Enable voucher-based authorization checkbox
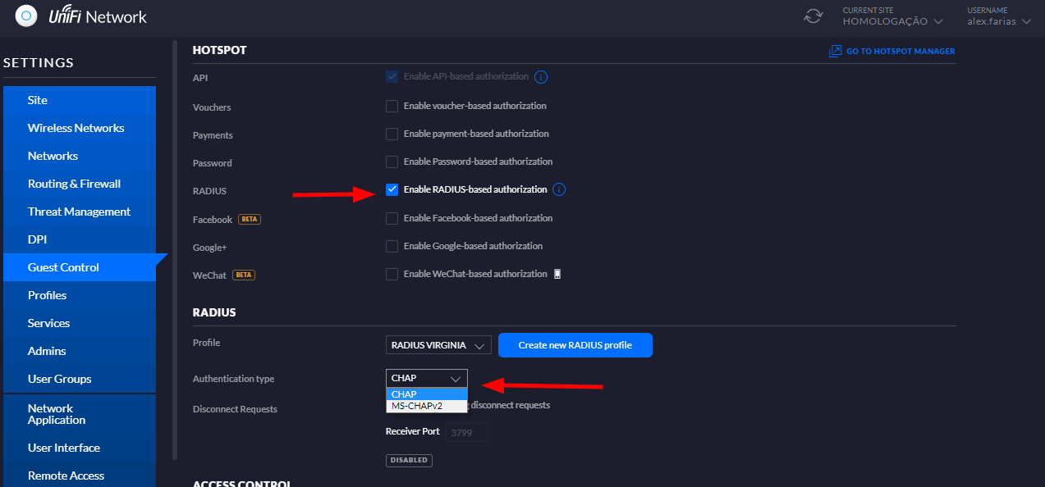The height and width of the screenshot is (487, 1045). click(x=392, y=106)
